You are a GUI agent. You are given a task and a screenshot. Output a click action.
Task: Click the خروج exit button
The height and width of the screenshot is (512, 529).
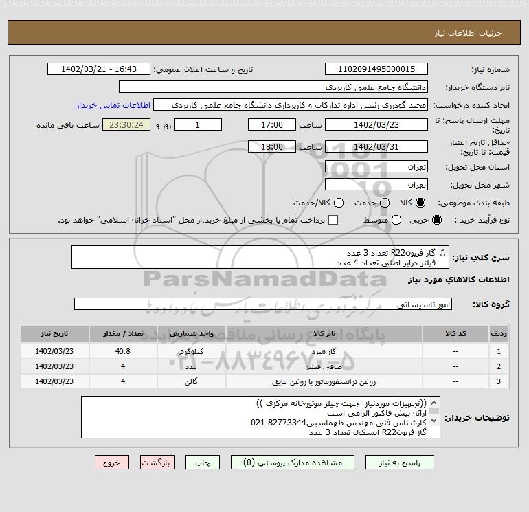pyautogui.click(x=112, y=463)
